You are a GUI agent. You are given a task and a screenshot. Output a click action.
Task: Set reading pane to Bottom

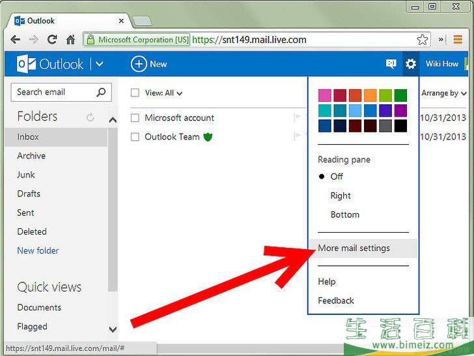345,215
